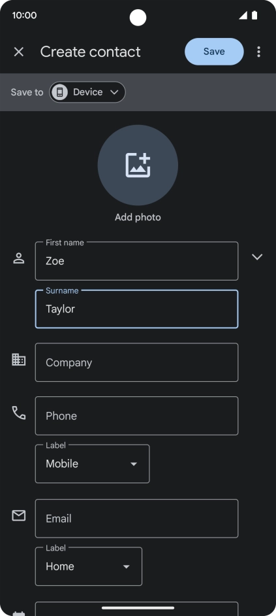Click the email envelope icon

19,515
